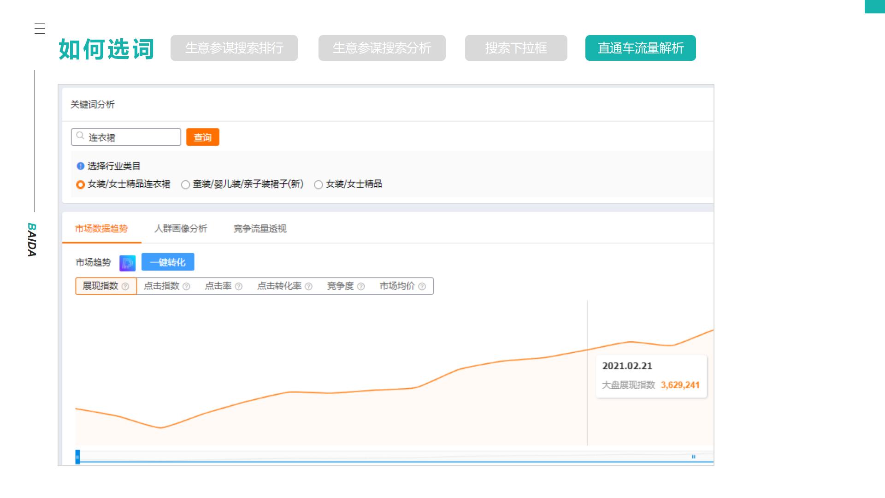Switch to the 人群画像分析 tab
Screen dimensions: 885x498
[x=182, y=229]
